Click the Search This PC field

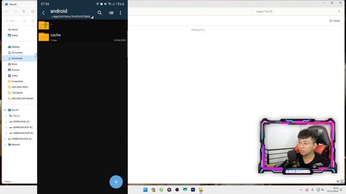[x=297, y=11]
